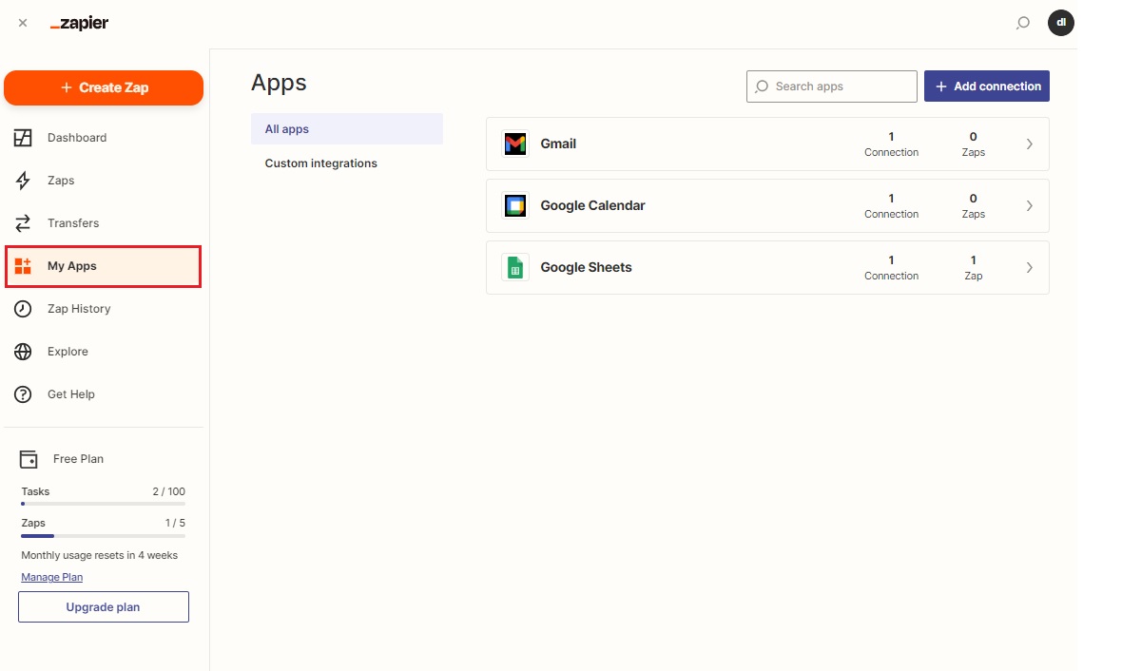
Task: Click the Transfers arrows icon
Action: tap(24, 223)
